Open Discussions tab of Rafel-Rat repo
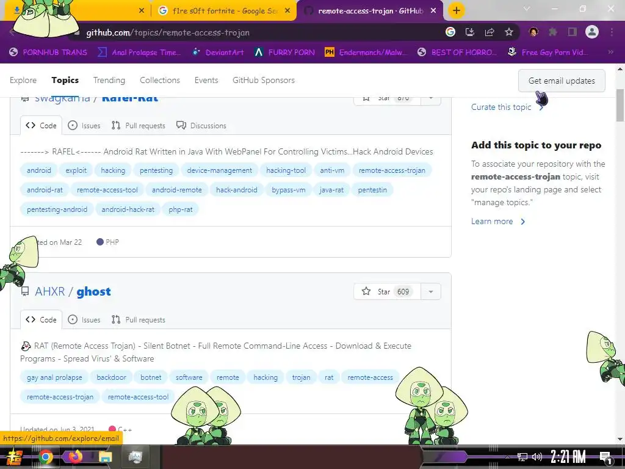Image resolution: width=625 pixels, height=469 pixels. click(201, 126)
